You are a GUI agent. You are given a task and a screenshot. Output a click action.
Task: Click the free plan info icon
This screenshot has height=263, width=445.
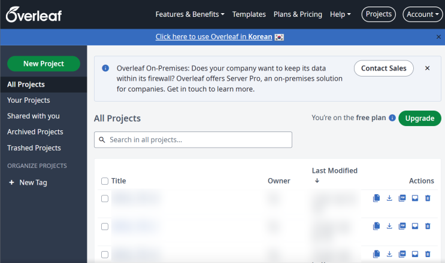(392, 118)
